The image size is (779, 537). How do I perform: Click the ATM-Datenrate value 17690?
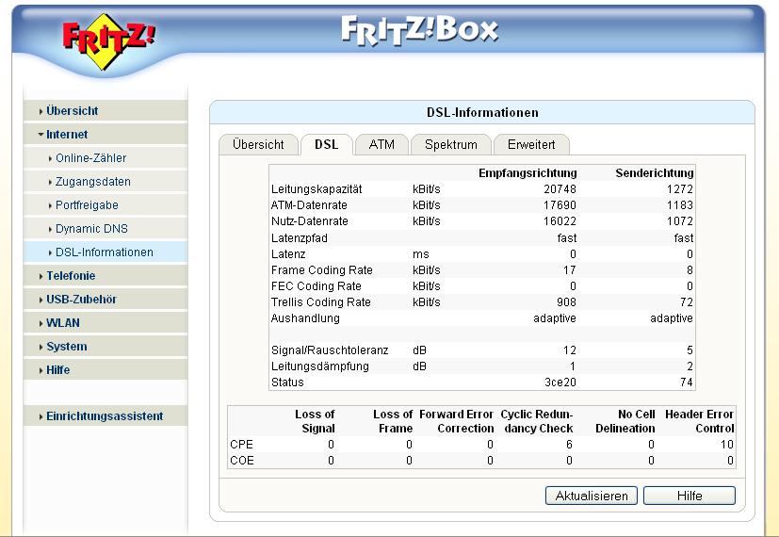pos(560,205)
